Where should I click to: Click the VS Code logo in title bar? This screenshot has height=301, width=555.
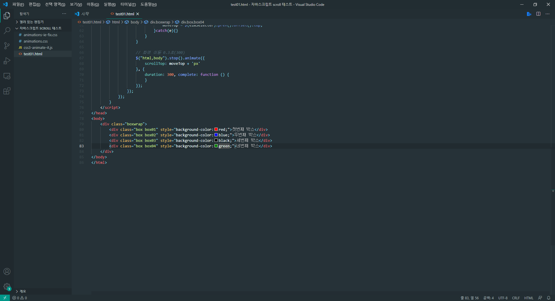[x=5, y=4]
